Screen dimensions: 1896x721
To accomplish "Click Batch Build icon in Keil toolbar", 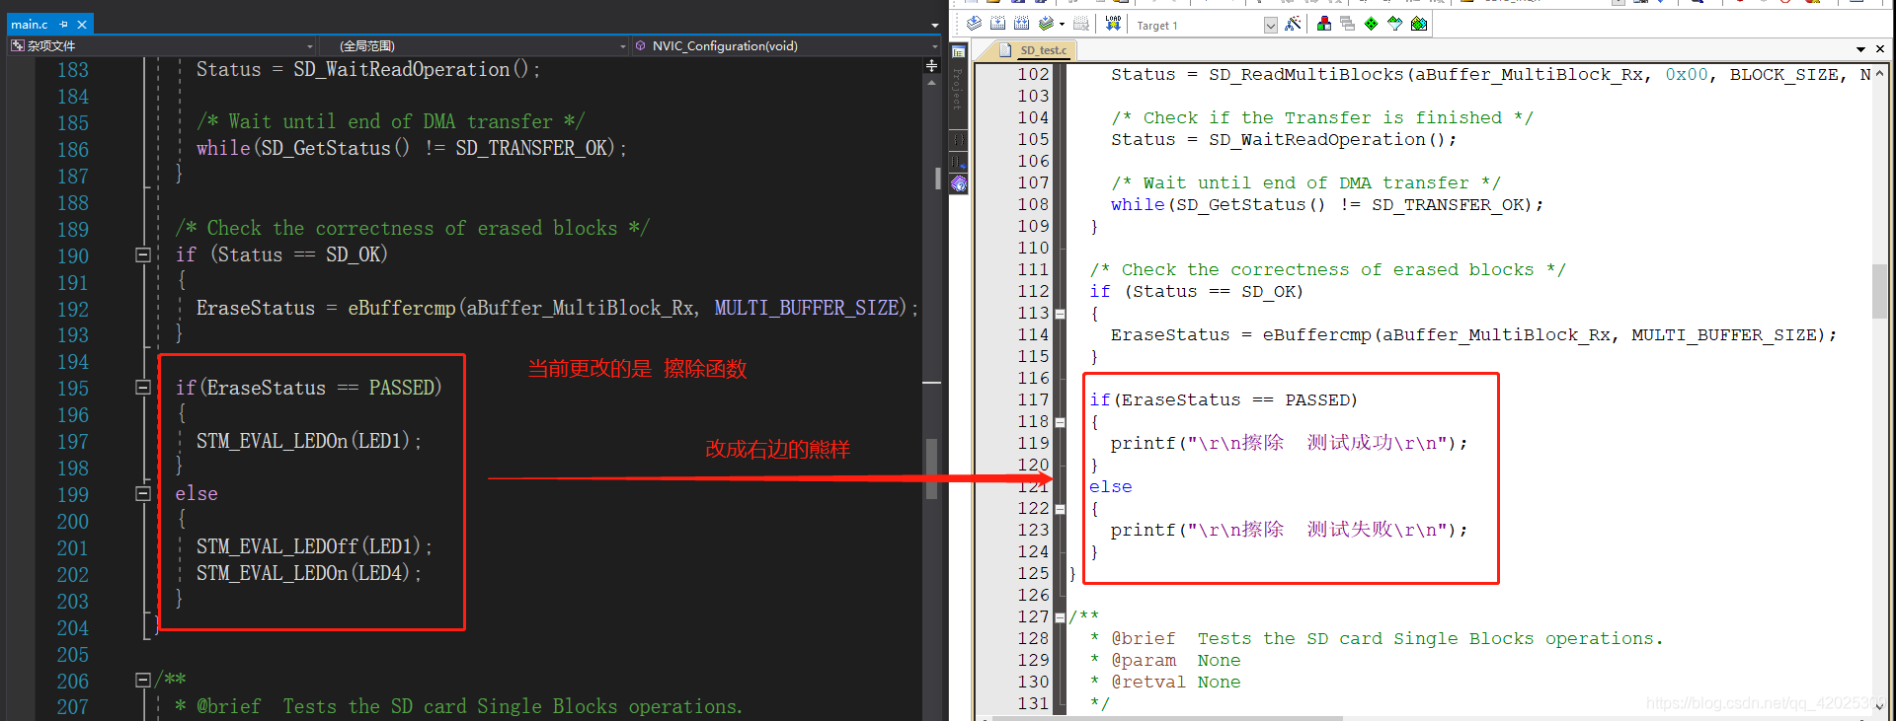I will (x=1046, y=24).
